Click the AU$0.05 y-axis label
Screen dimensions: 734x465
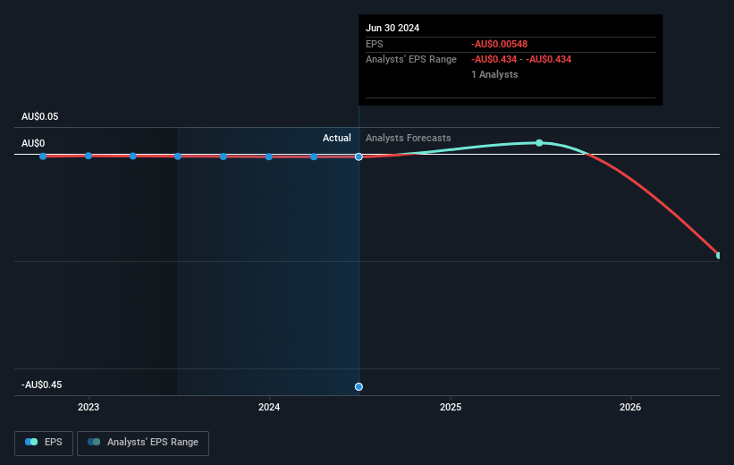pos(40,116)
